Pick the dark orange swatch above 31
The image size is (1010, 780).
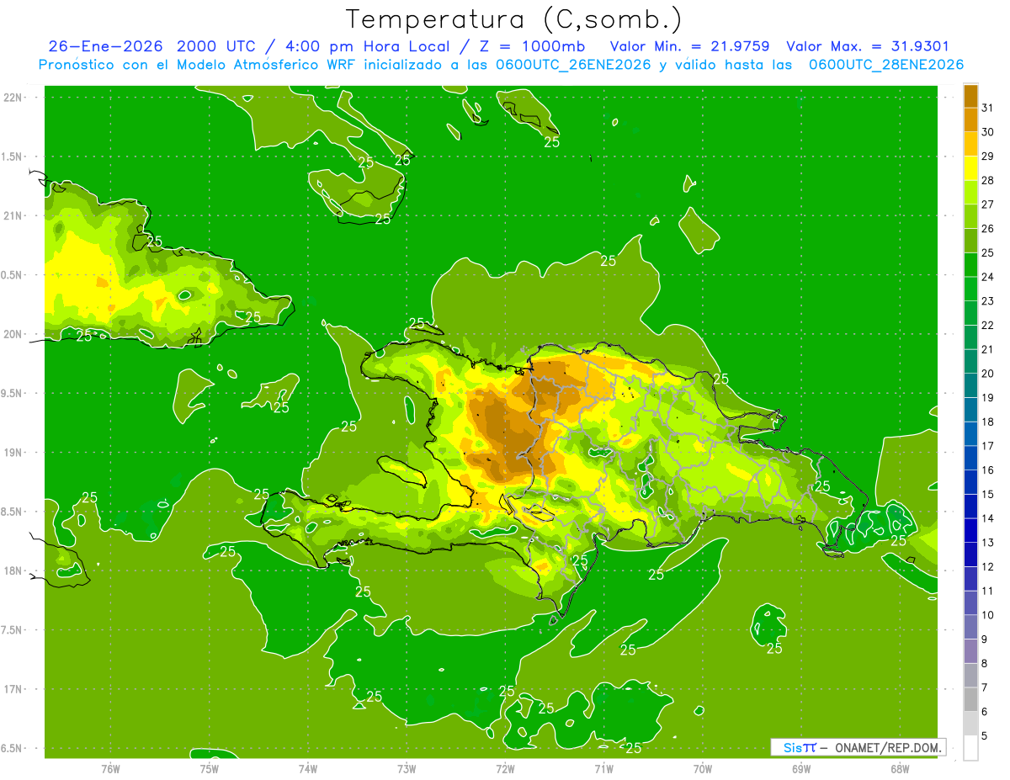[x=970, y=96]
